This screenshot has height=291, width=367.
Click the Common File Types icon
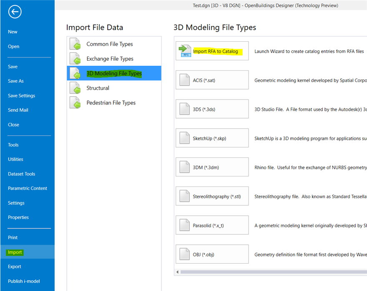75,44
